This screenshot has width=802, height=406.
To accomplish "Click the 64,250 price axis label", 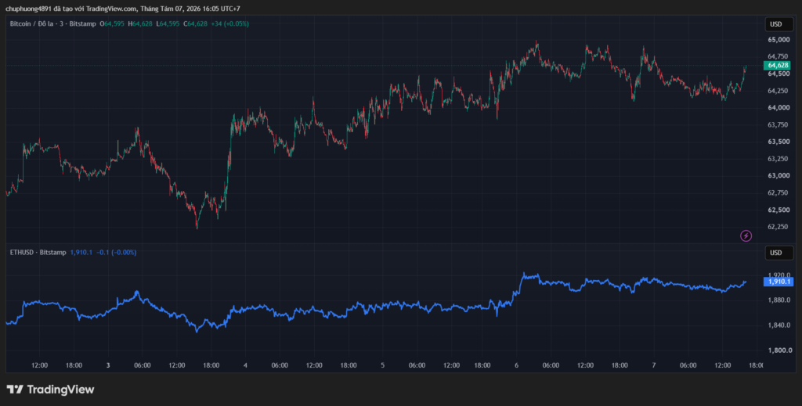I will (778, 91).
